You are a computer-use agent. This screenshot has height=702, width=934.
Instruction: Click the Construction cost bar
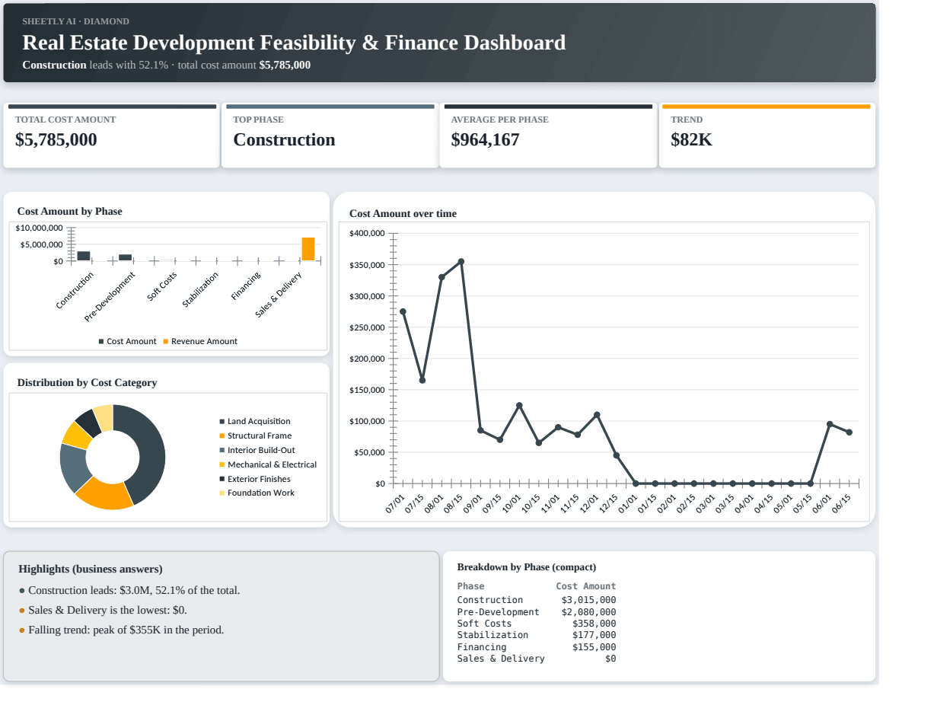click(84, 256)
